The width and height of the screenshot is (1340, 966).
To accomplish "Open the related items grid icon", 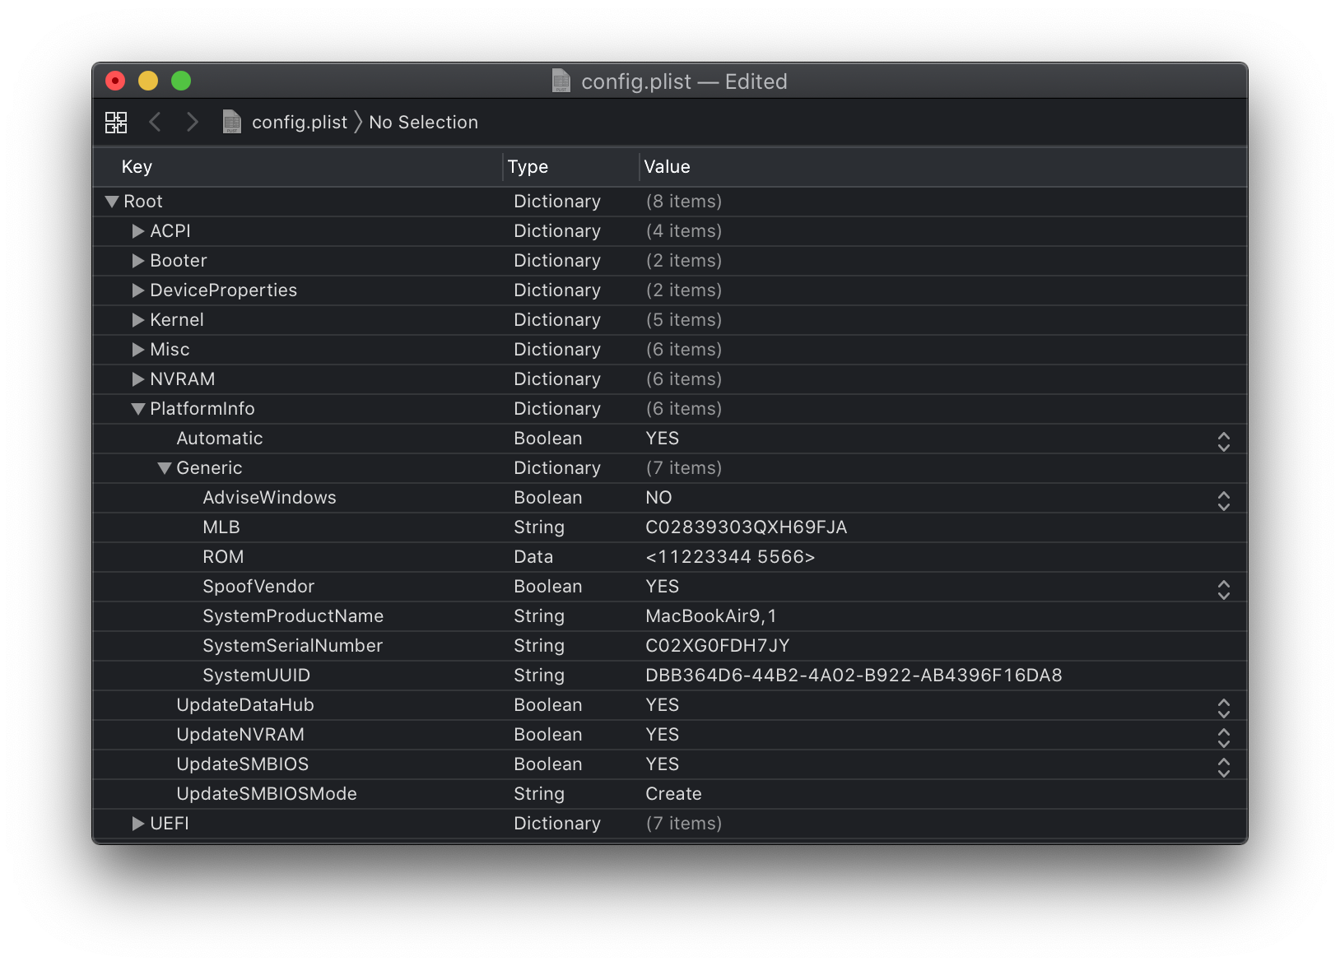I will point(116,123).
